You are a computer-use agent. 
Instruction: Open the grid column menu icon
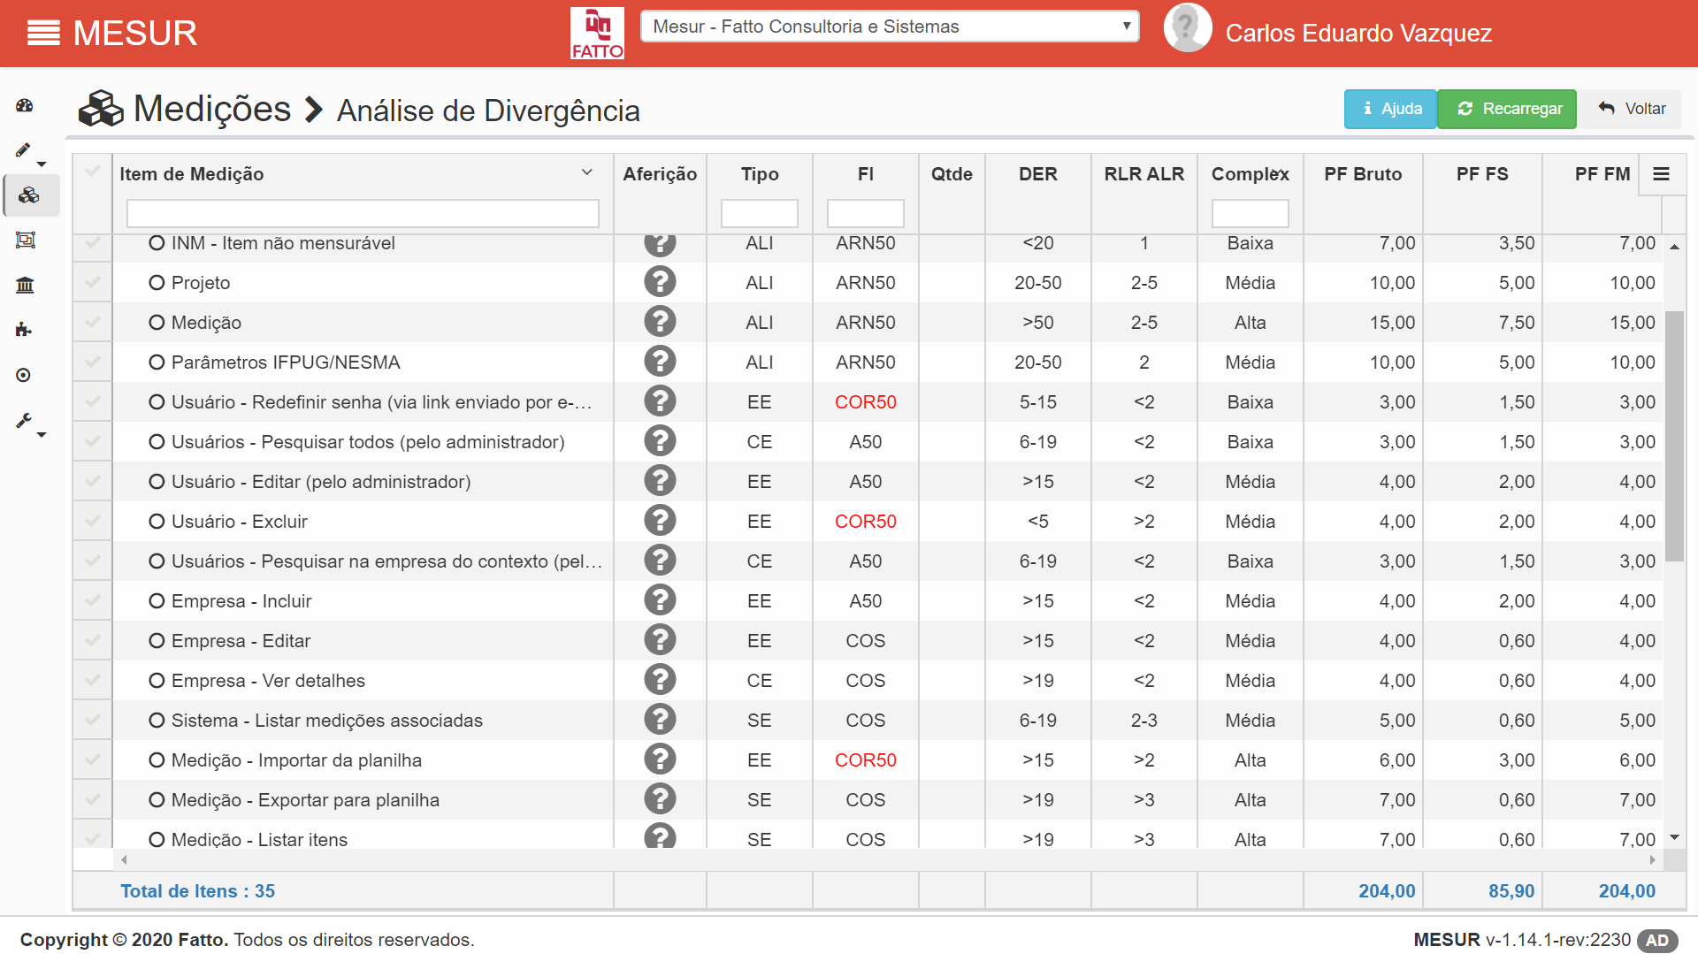click(1662, 174)
